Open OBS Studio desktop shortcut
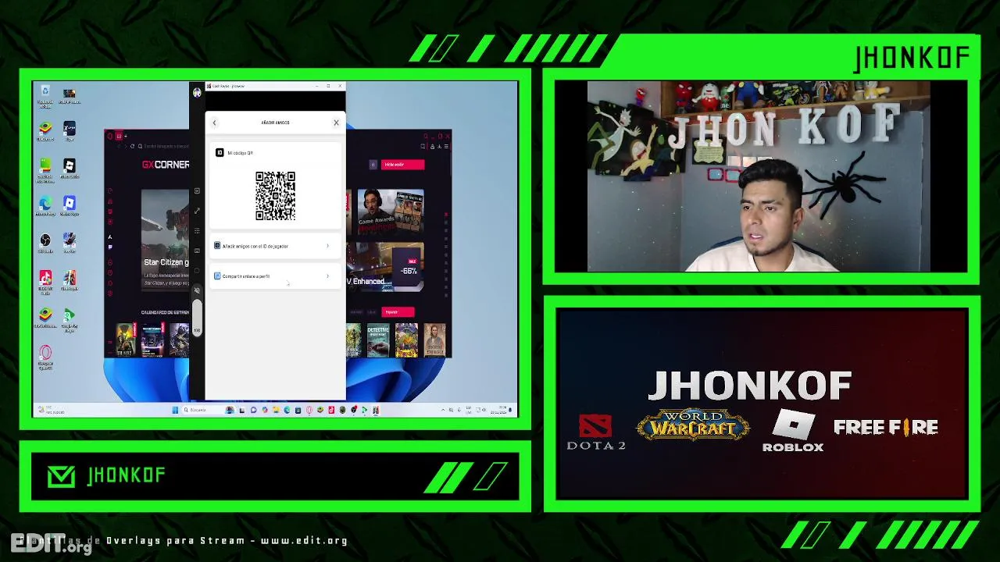This screenshot has height=562, width=1000. click(x=45, y=243)
